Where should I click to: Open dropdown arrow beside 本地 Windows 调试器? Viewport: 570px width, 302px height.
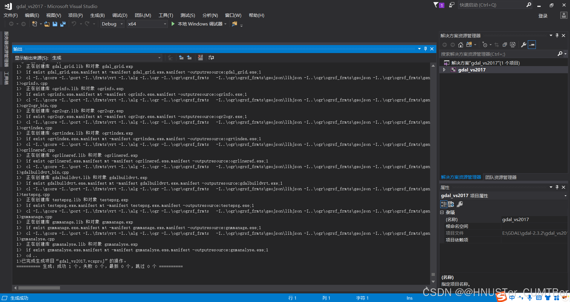click(225, 24)
